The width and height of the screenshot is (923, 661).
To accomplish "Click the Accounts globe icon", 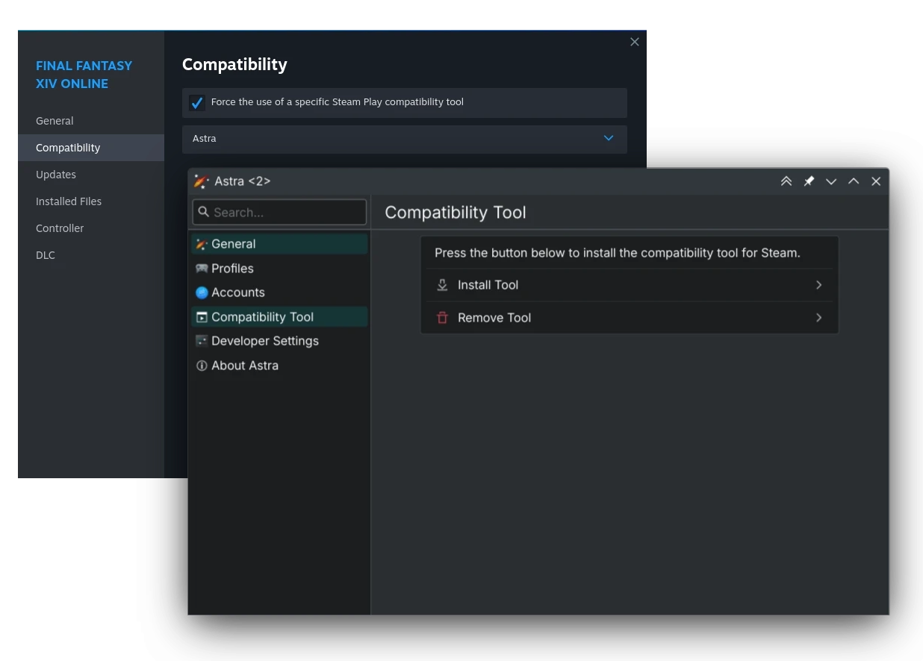I will (x=202, y=292).
